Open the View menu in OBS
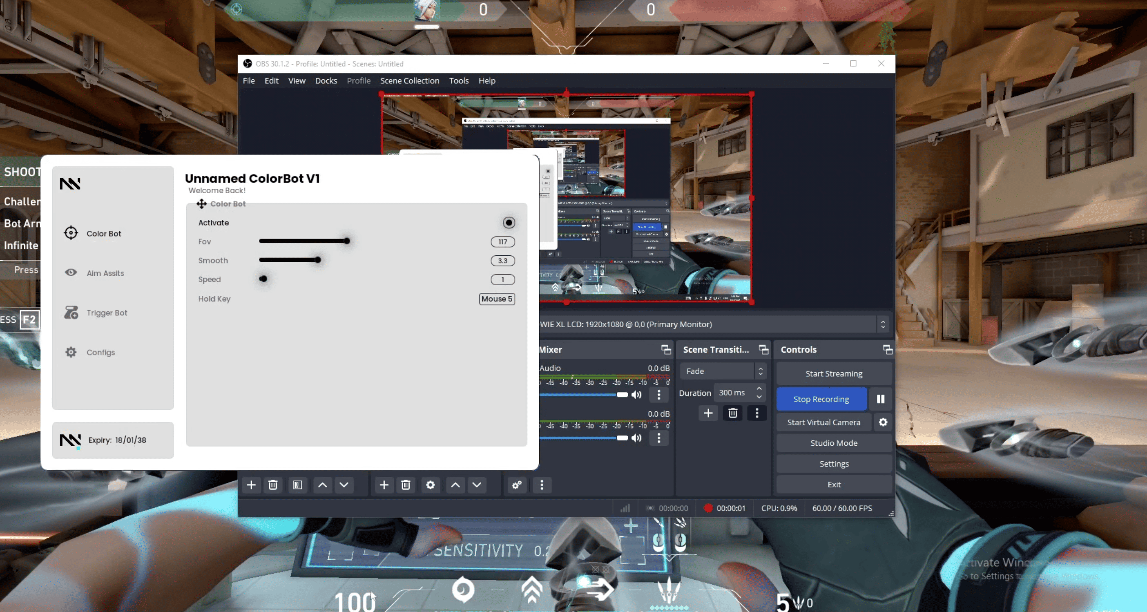Screen dimensions: 1147x612 coord(297,80)
